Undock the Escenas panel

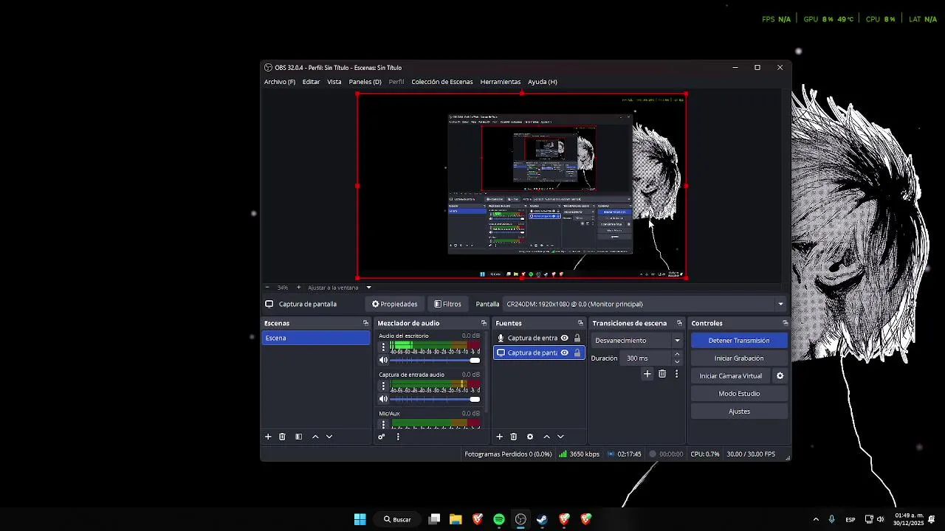click(x=365, y=323)
